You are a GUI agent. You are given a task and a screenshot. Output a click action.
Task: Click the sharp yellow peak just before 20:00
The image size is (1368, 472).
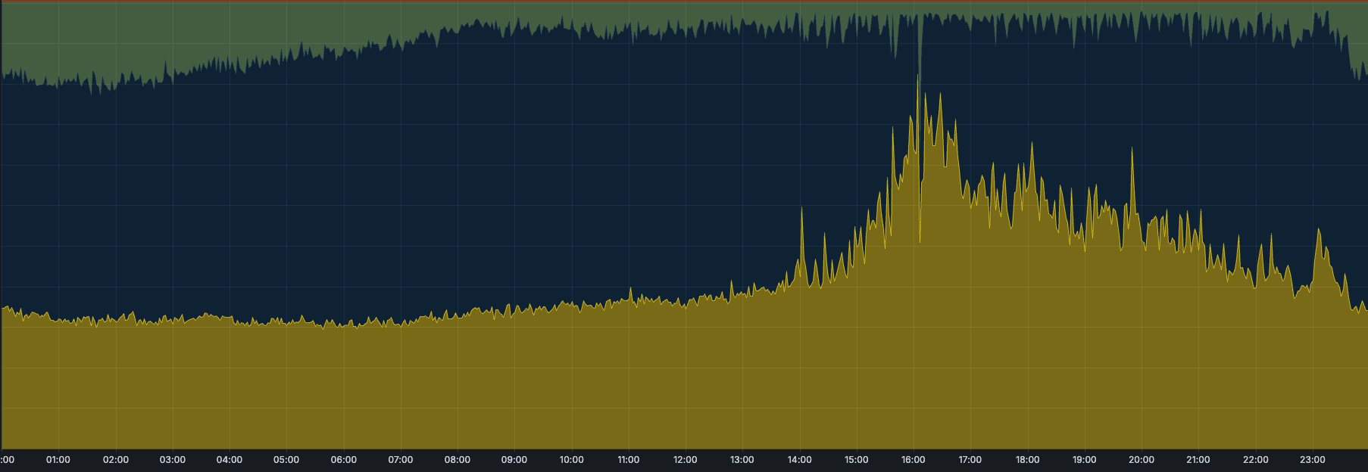click(x=1132, y=150)
